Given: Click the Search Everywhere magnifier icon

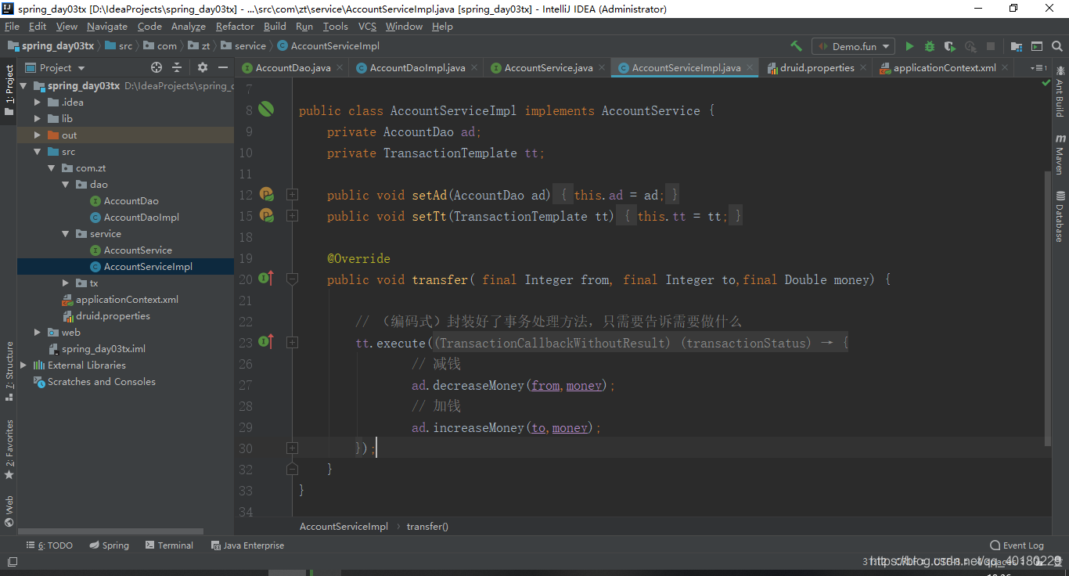Looking at the screenshot, I should pos(1057,46).
